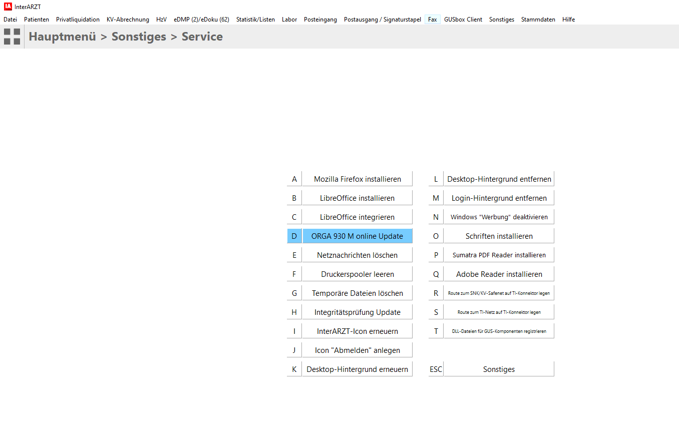Click Sumatra PDF Reader installieren button

point(499,255)
